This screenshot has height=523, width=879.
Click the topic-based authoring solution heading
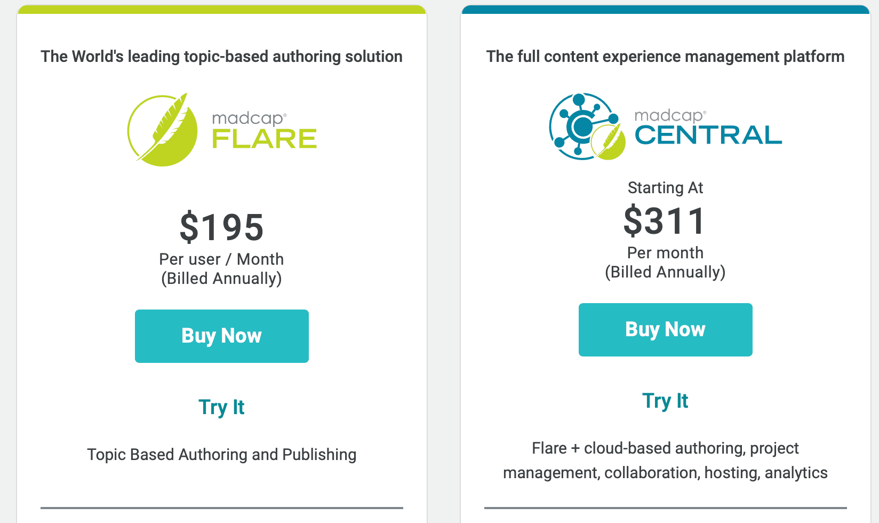[x=221, y=57]
